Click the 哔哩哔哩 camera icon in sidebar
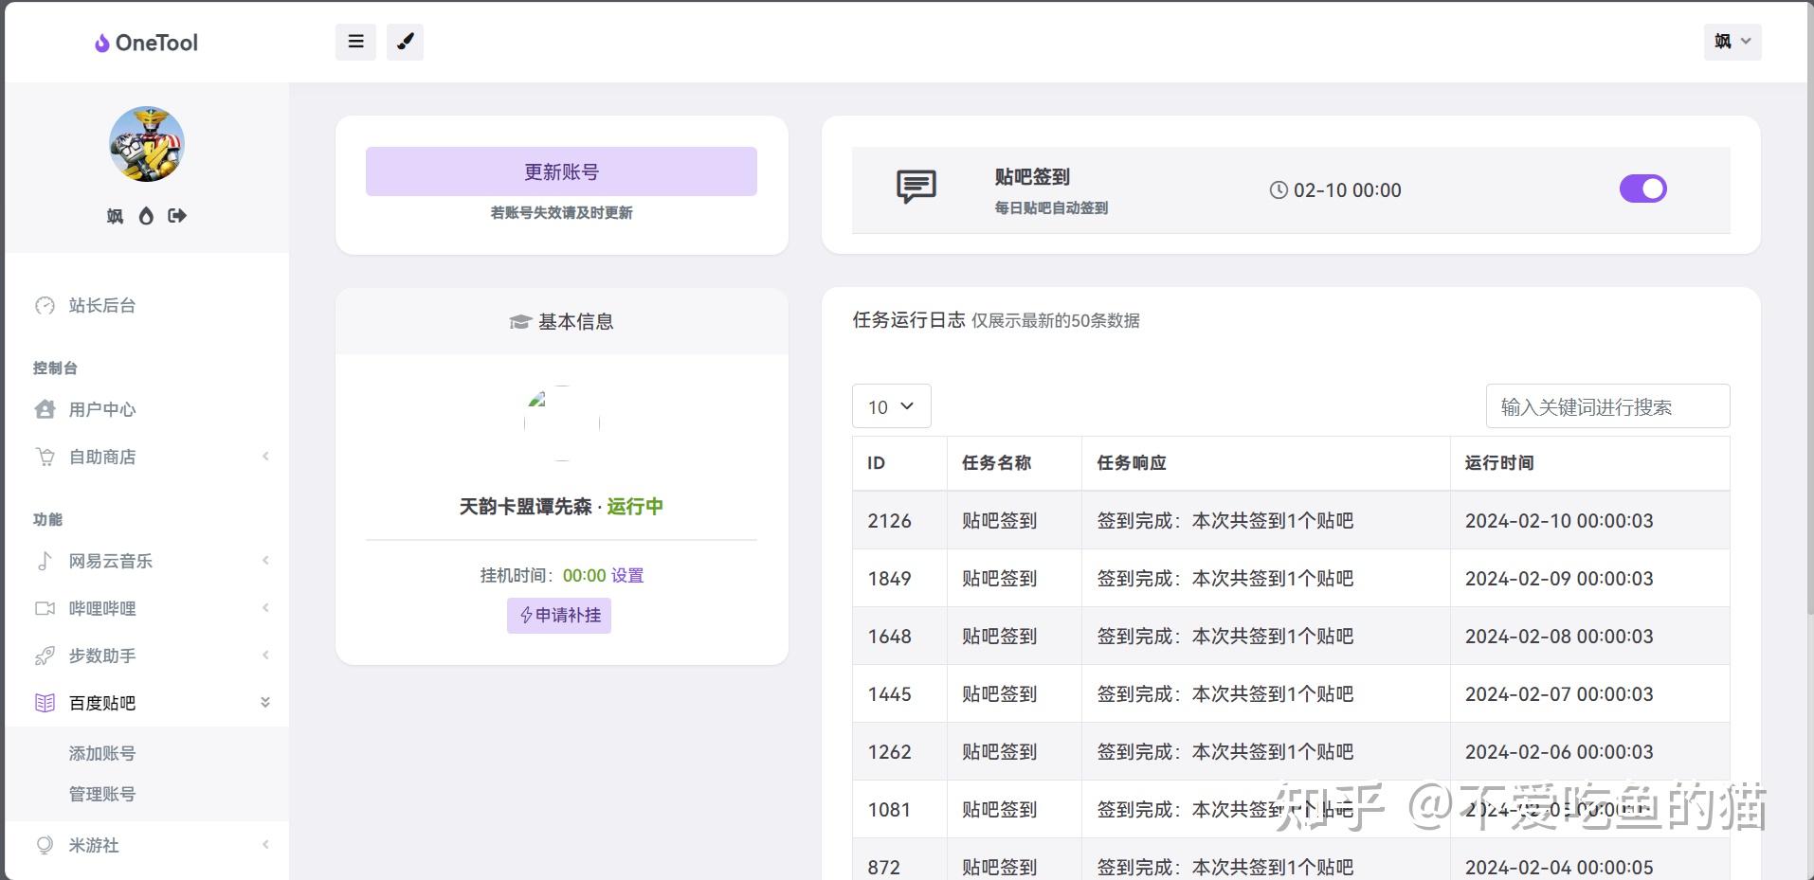The width and height of the screenshot is (1814, 880). click(45, 608)
